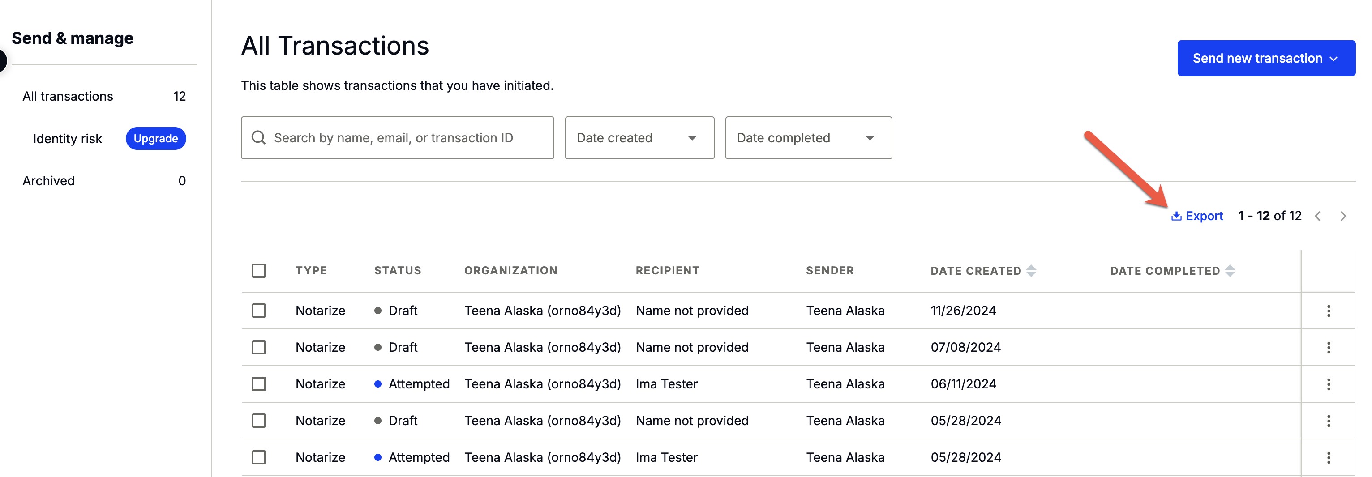Open actions menu for 06/11/2024 transaction
Screen dimensions: 1372x477
click(1328, 384)
